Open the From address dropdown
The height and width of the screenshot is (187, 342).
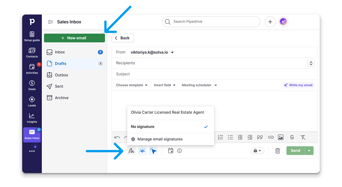click(152, 52)
